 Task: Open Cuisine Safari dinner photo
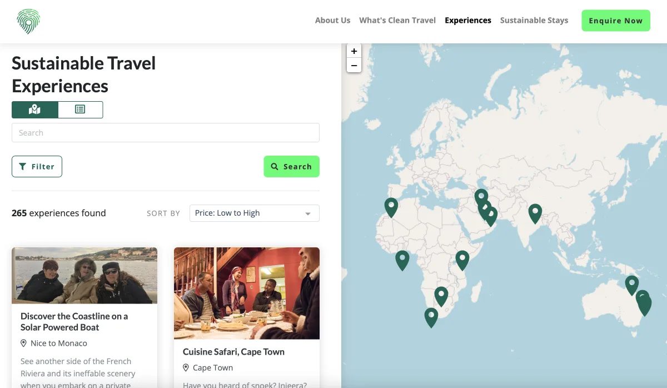(247, 294)
